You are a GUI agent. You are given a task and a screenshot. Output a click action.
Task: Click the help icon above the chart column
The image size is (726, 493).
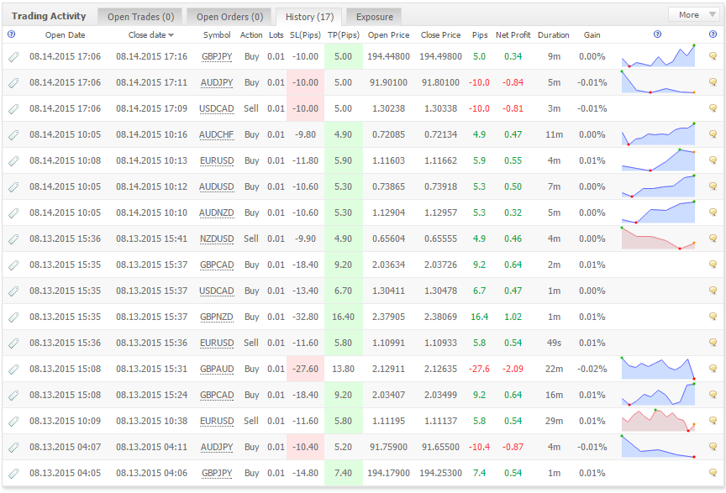657,34
